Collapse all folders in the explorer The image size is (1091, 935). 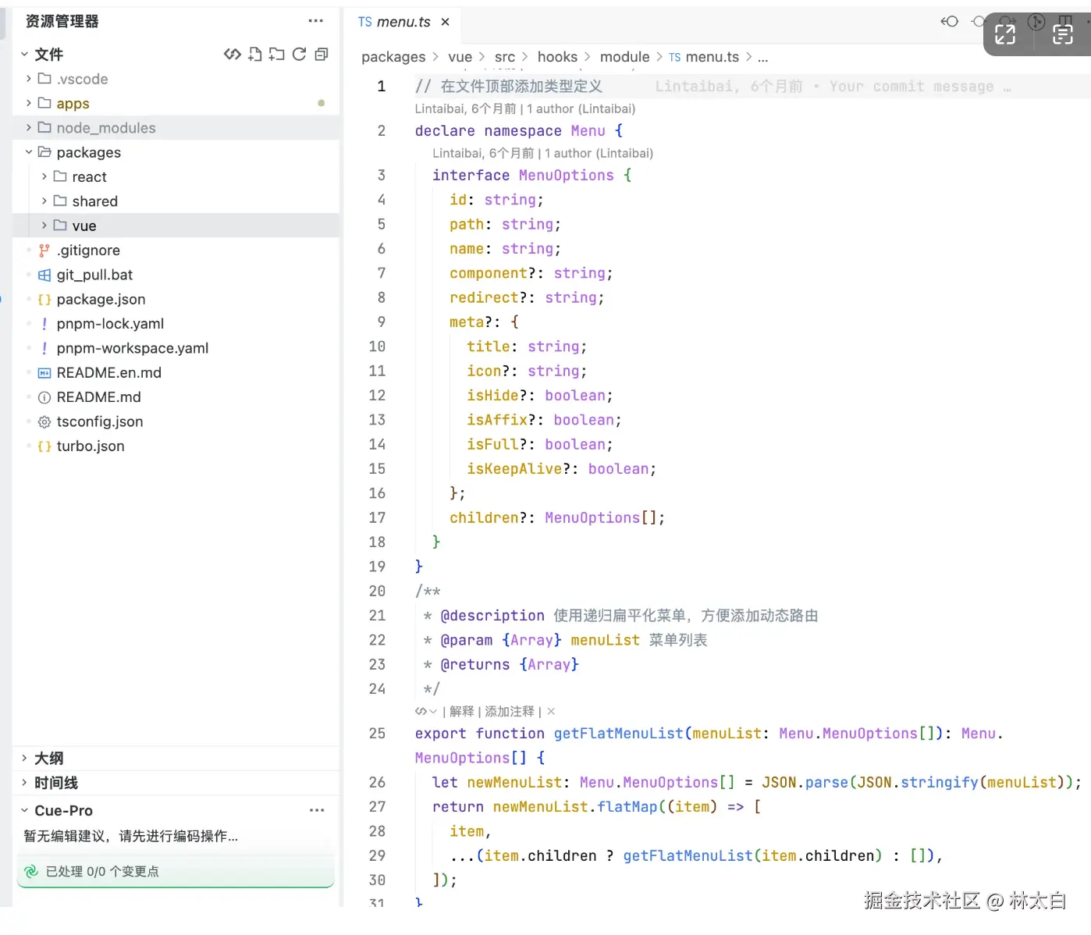(322, 54)
